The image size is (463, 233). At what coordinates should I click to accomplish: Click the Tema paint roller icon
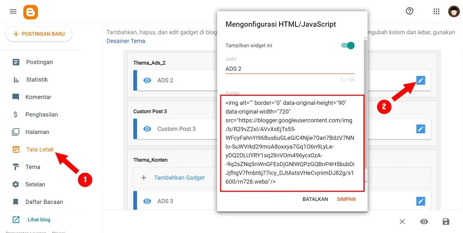coord(16,167)
